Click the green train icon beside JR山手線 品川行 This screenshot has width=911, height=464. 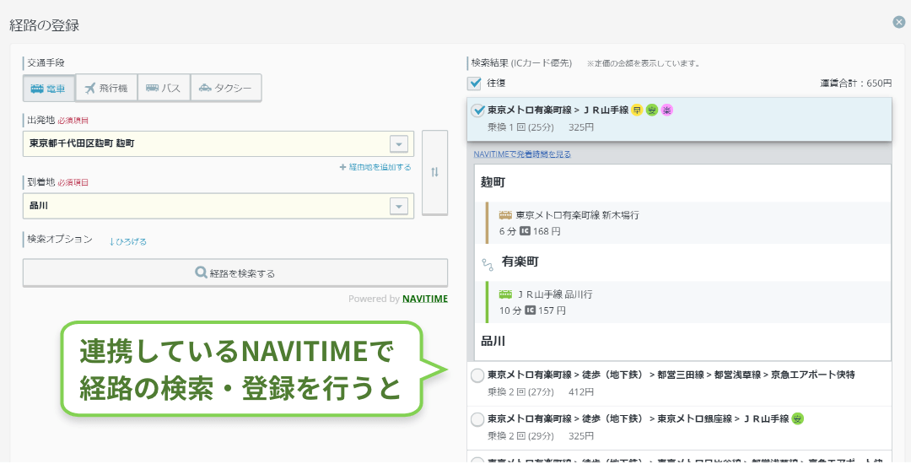pos(505,294)
